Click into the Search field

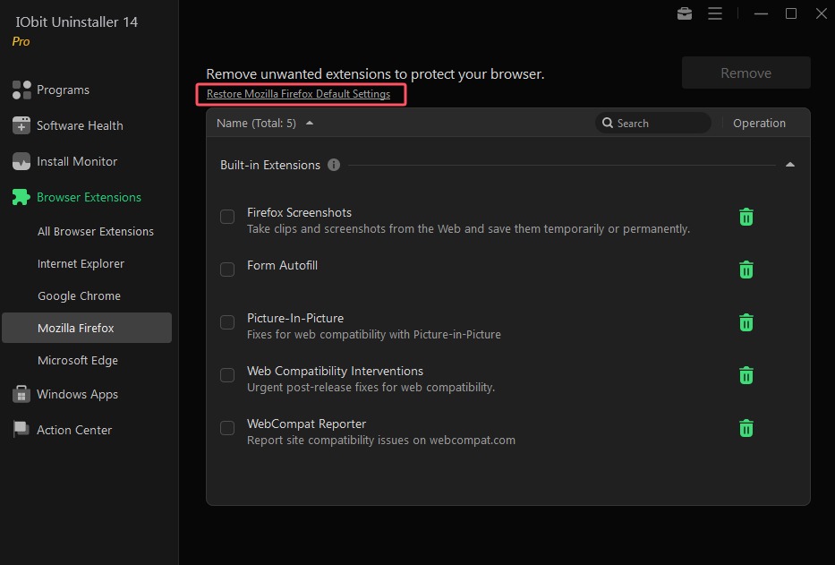(659, 124)
